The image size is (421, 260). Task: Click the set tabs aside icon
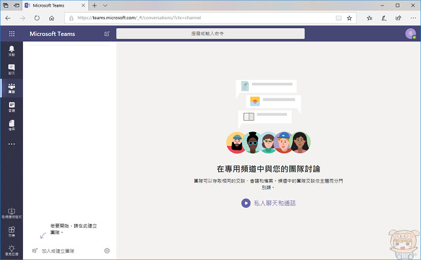pos(17,5)
